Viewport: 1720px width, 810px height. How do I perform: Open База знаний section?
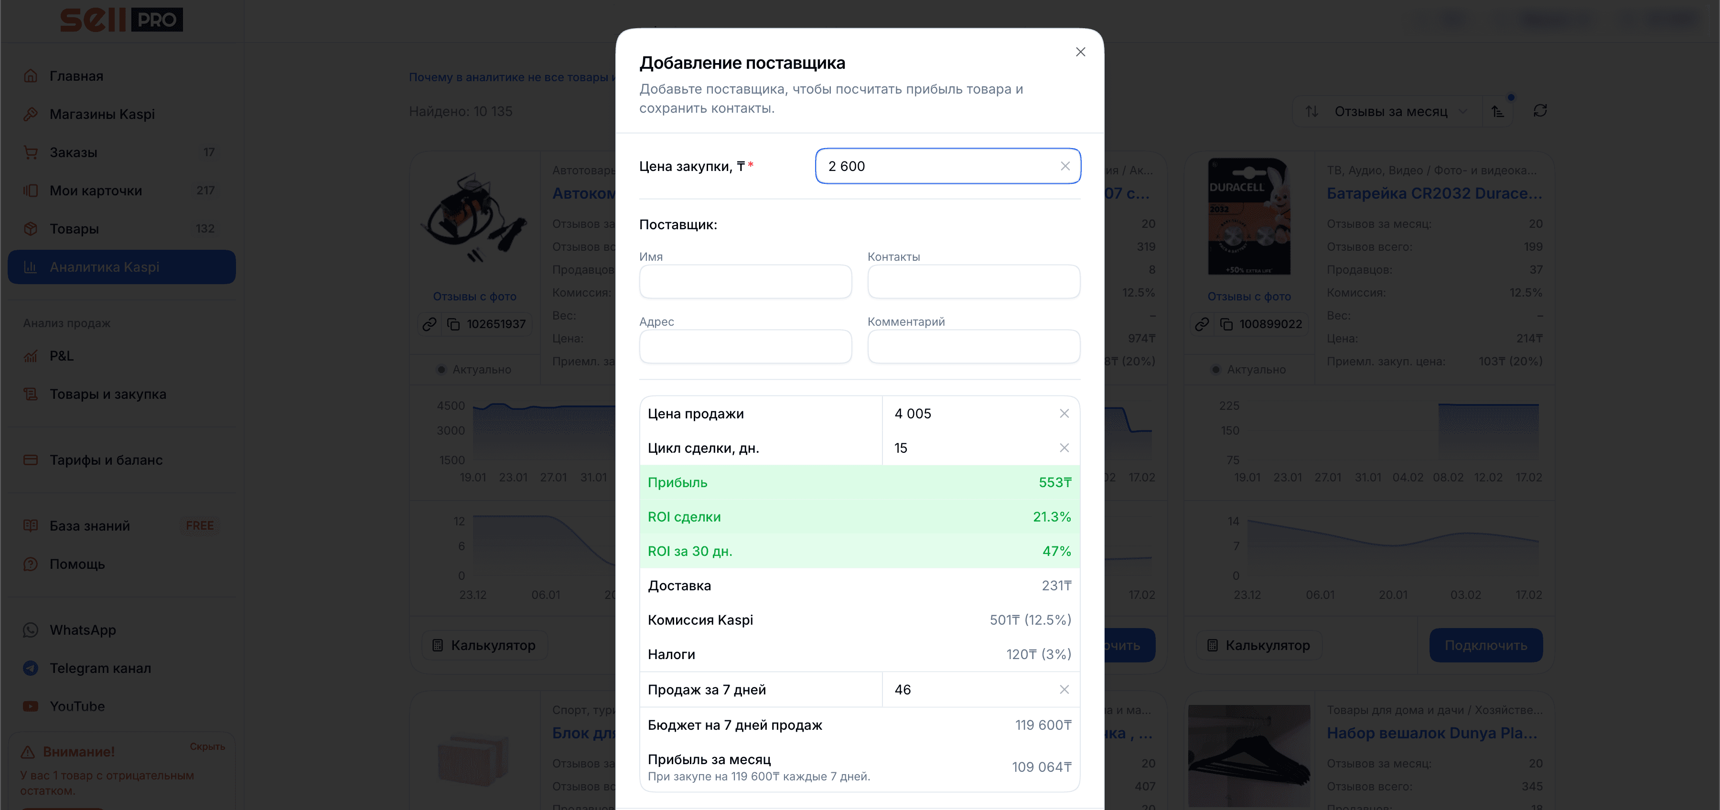coord(121,526)
